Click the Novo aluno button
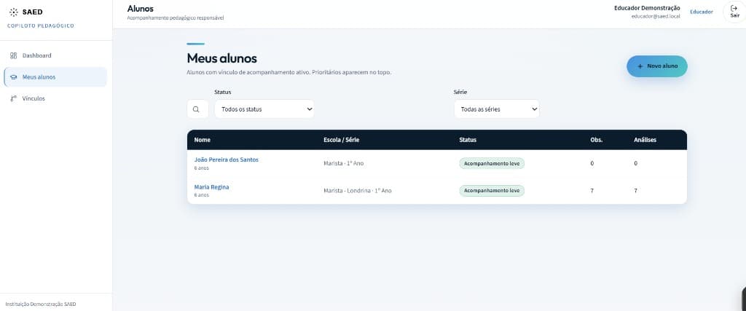This screenshot has width=746, height=311. tap(657, 66)
